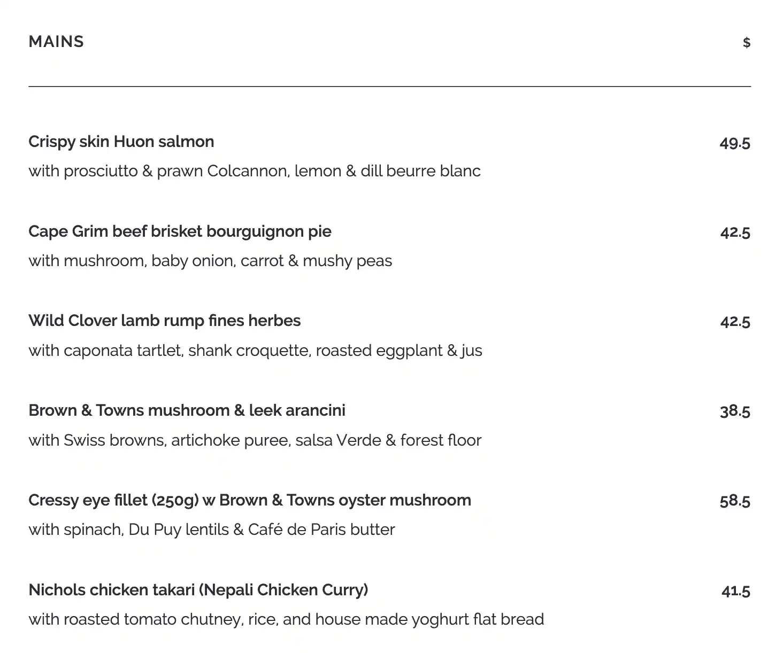This screenshot has width=783, height=653.
Task: Click the caponata tartlet description line
Action: pyautogui.click(x=255, y=351)
